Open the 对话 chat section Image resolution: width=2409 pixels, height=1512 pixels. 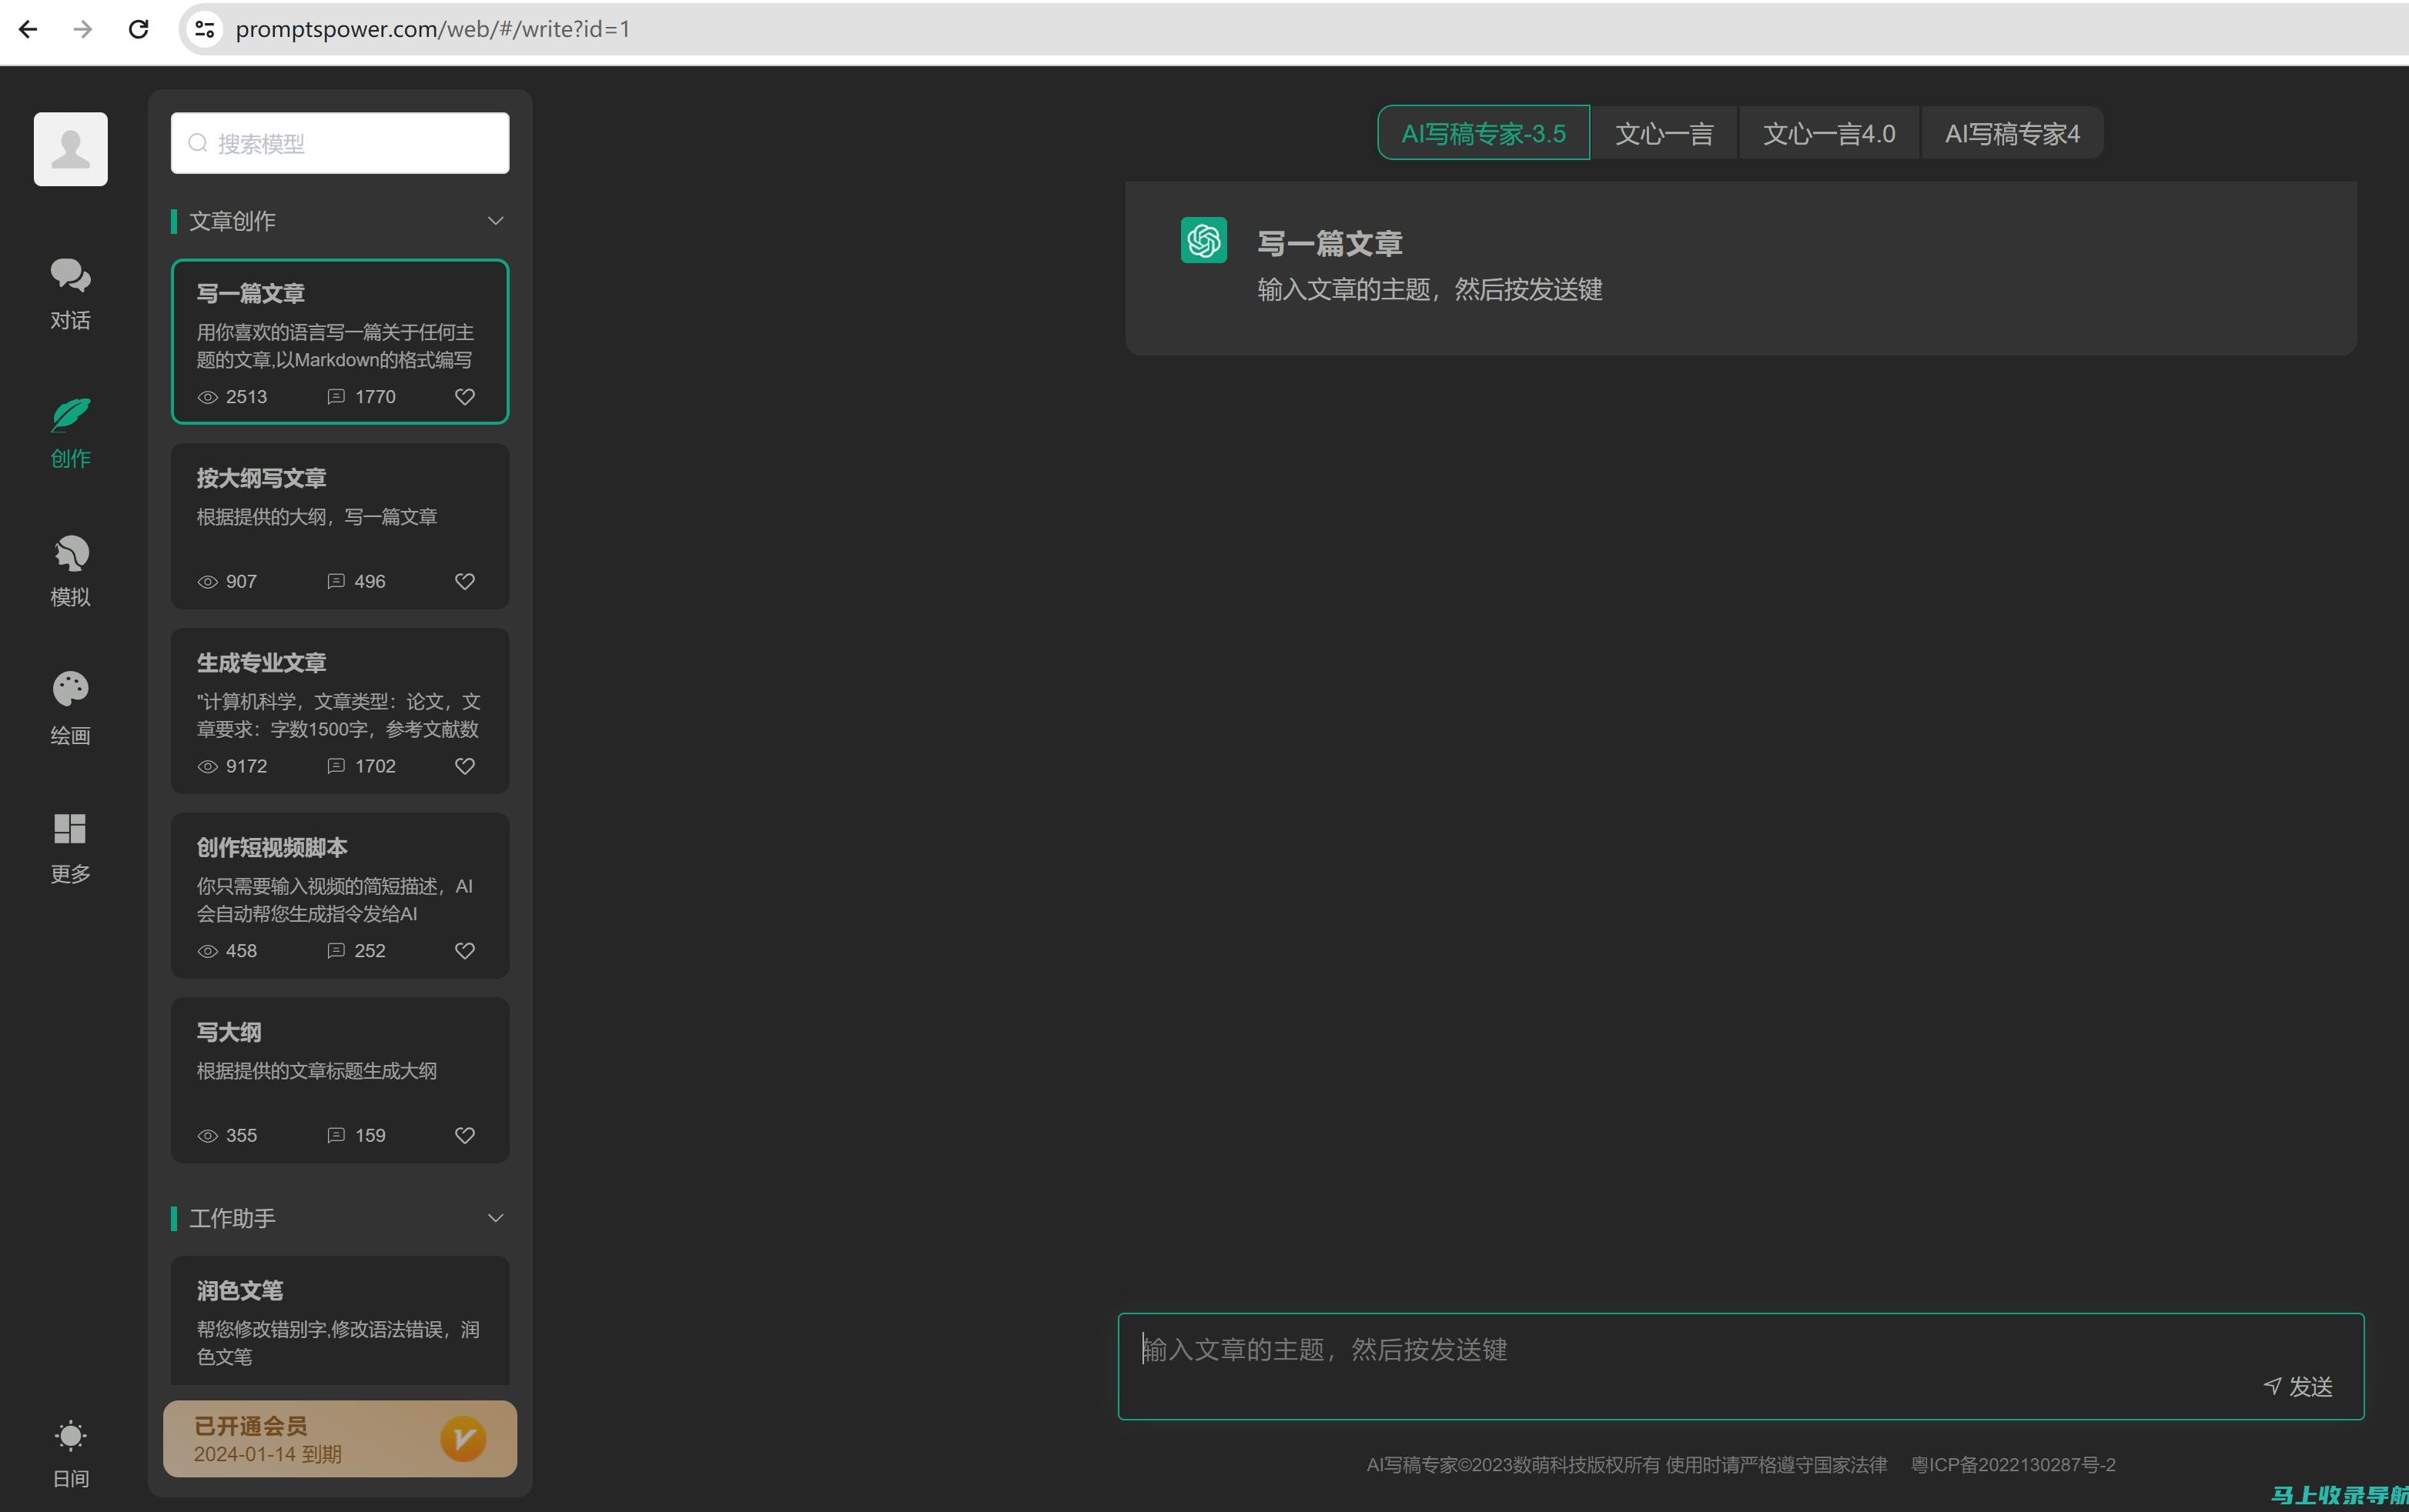(x=70, y=293)
